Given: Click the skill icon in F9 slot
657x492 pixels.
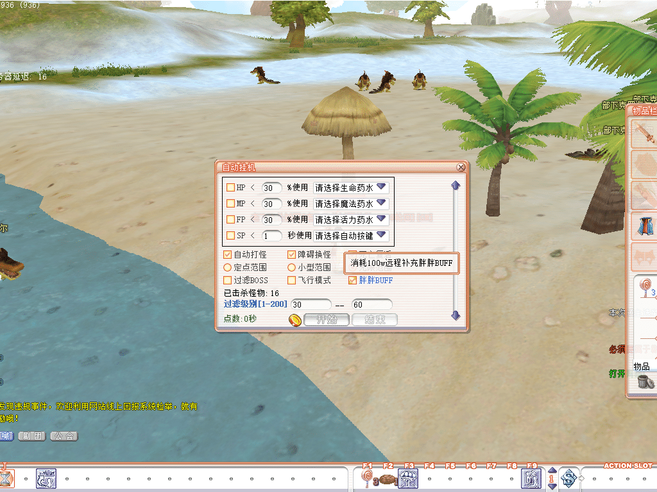Looking at the screenshot, I should tap(531, 478).
